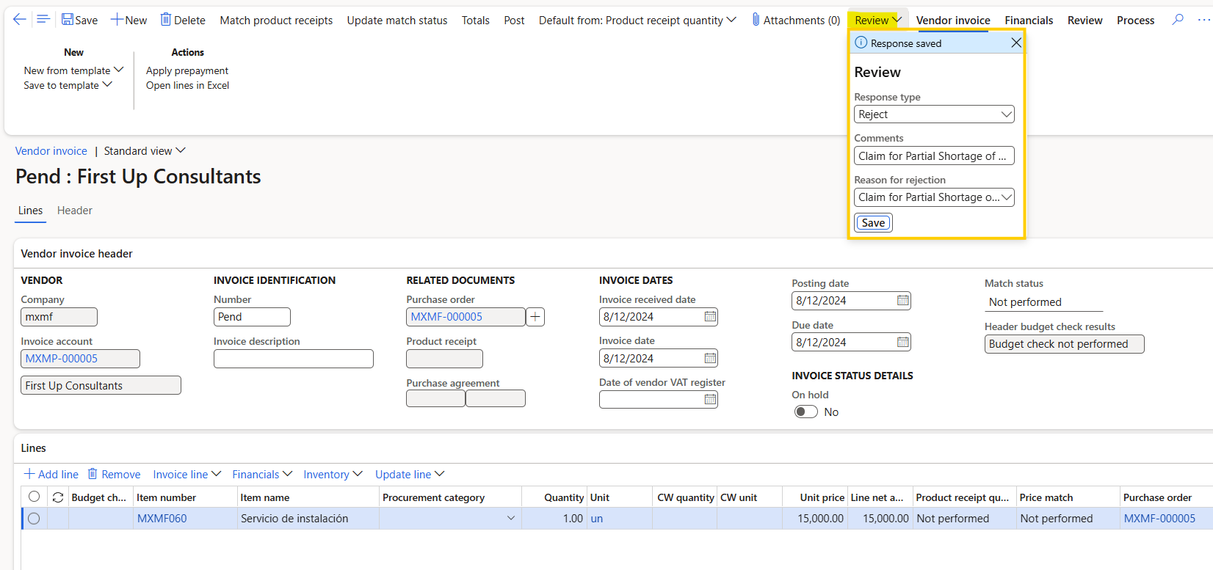Expand New from template menu
This screenshot has width=1213, height=570.
(73, 70)
